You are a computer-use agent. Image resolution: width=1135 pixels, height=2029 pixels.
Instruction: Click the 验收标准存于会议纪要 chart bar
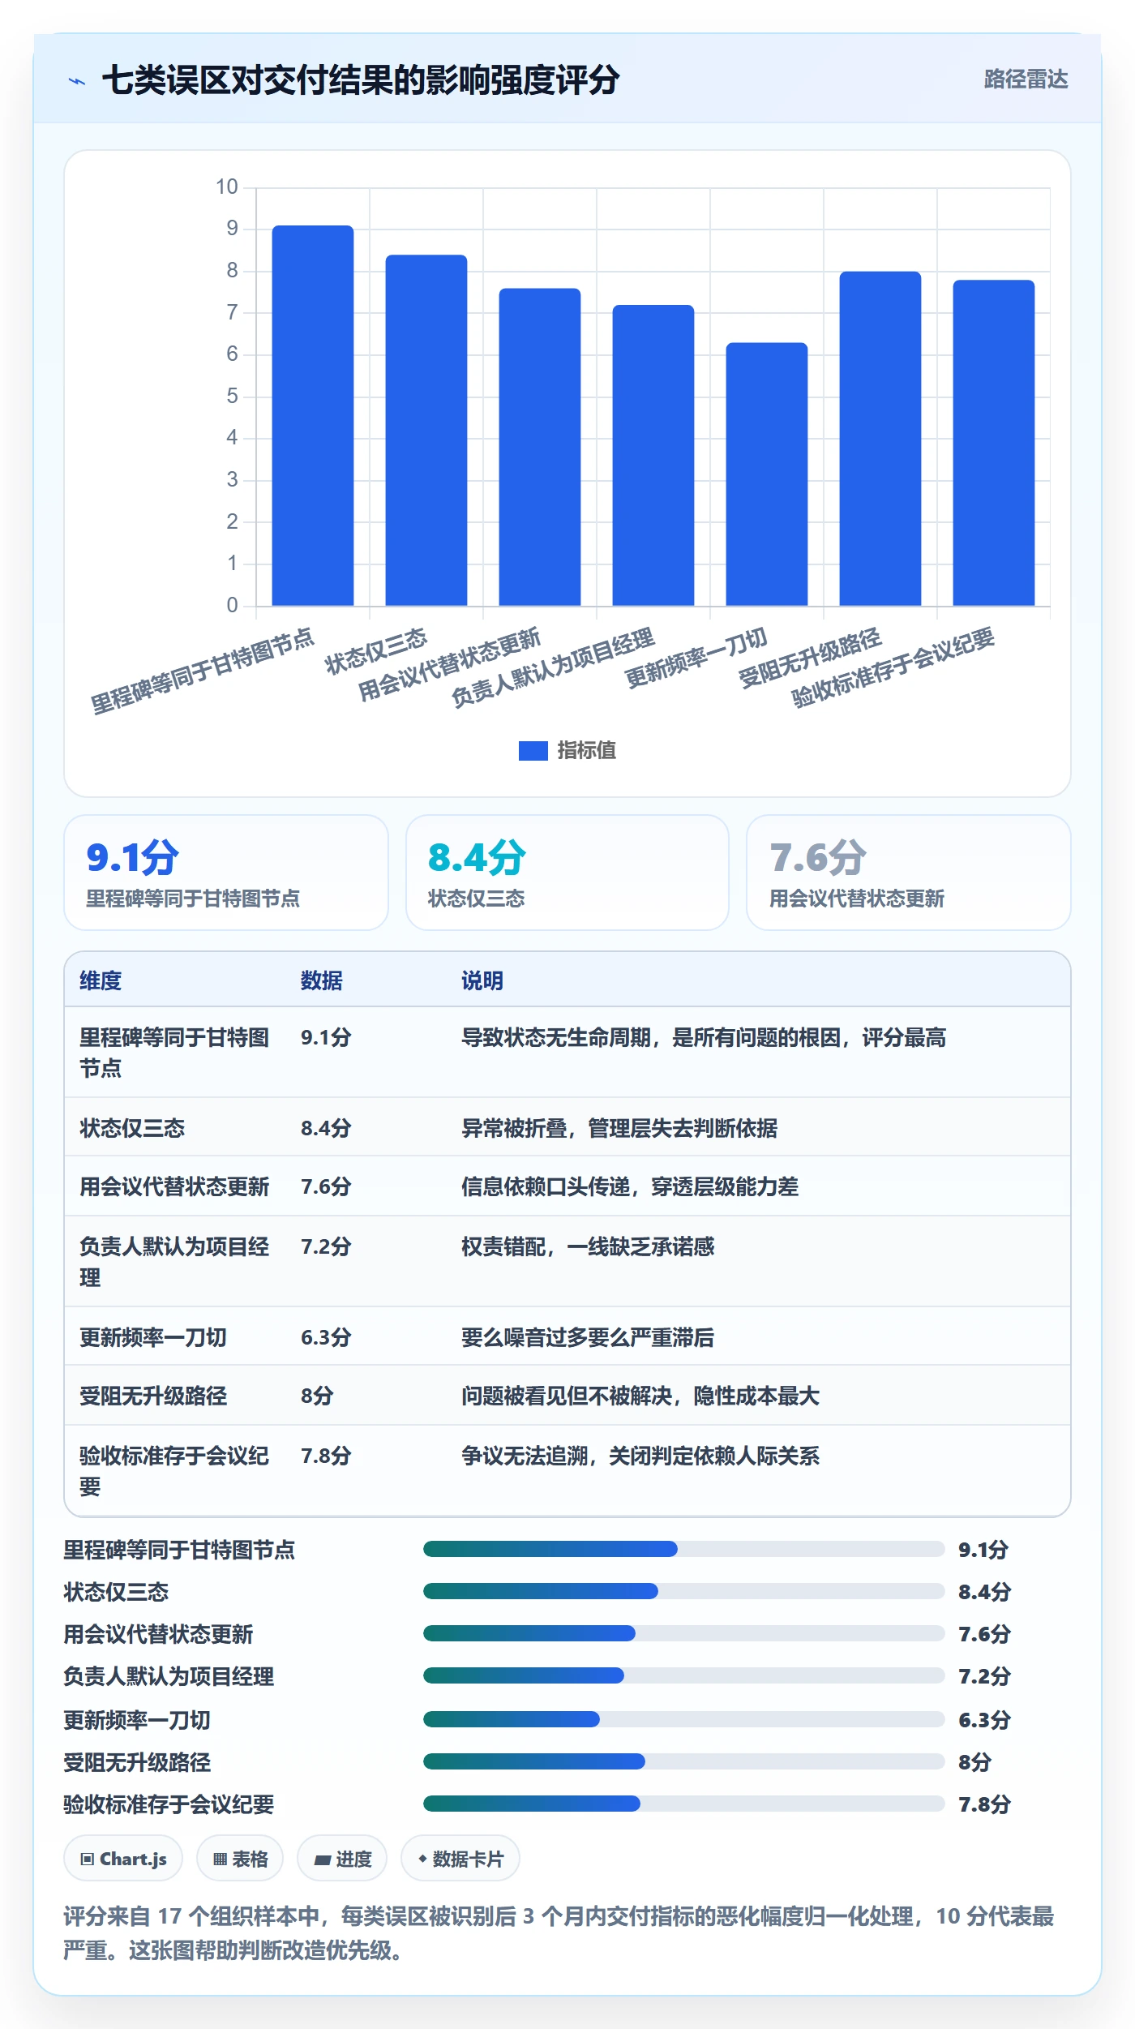[x=994, y=443]
